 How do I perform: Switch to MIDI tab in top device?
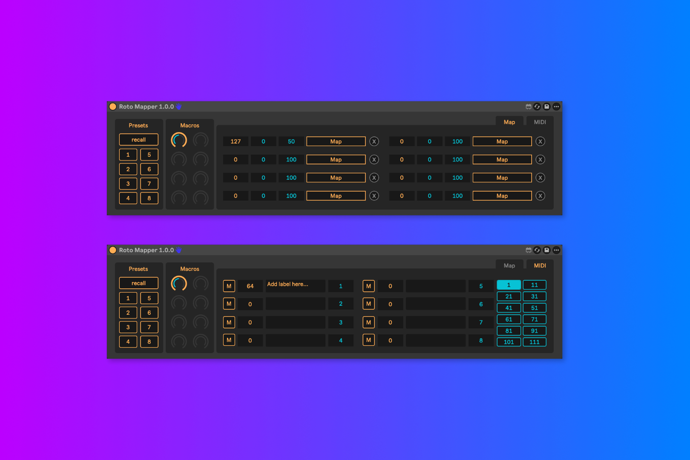(540, 122)
